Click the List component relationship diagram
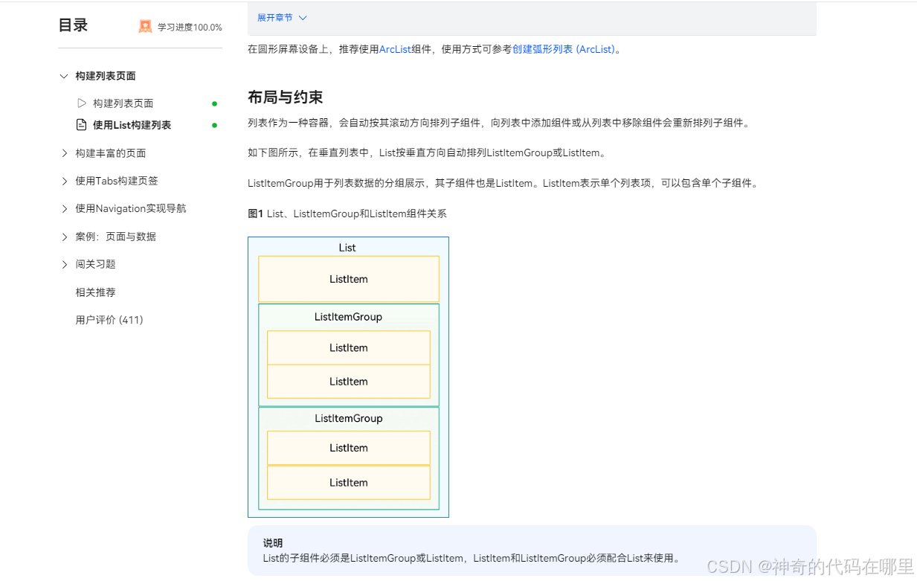 point(348,375)
